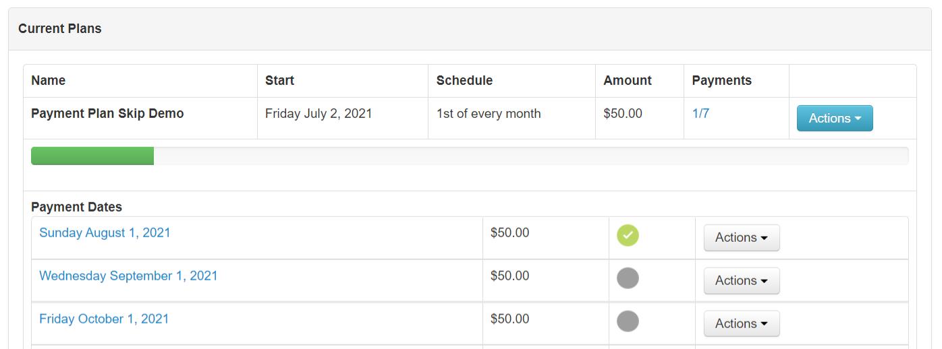Open Wednesday September 1, 2021 payment date
Screen dimensions: 942x349
click(x=128, y=276)
